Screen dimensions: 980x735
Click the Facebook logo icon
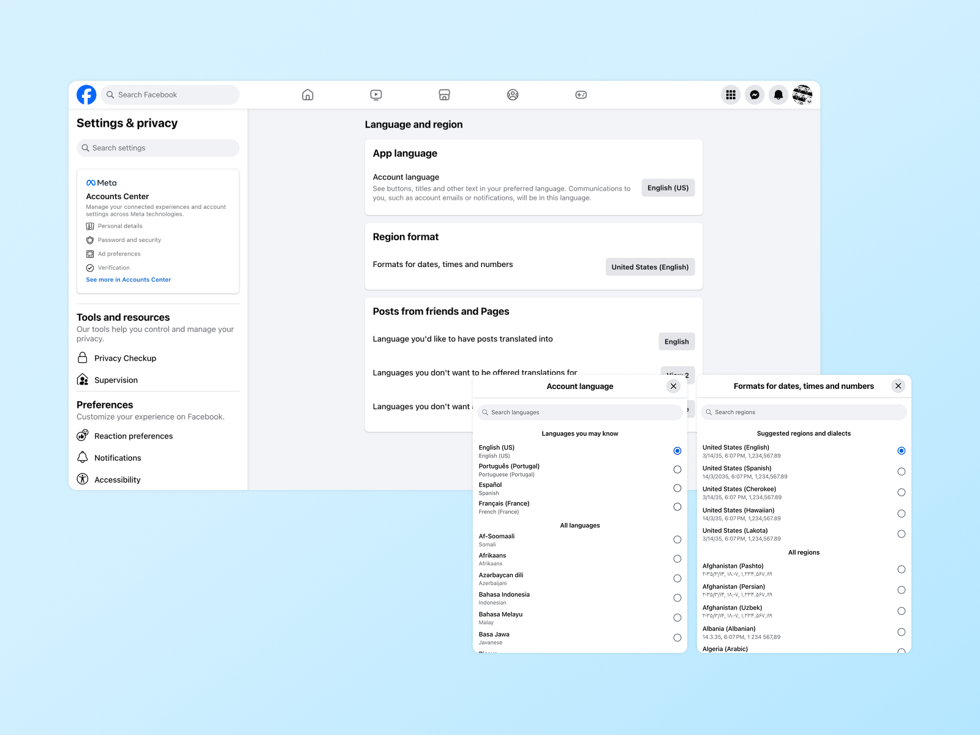click(86, 95)
